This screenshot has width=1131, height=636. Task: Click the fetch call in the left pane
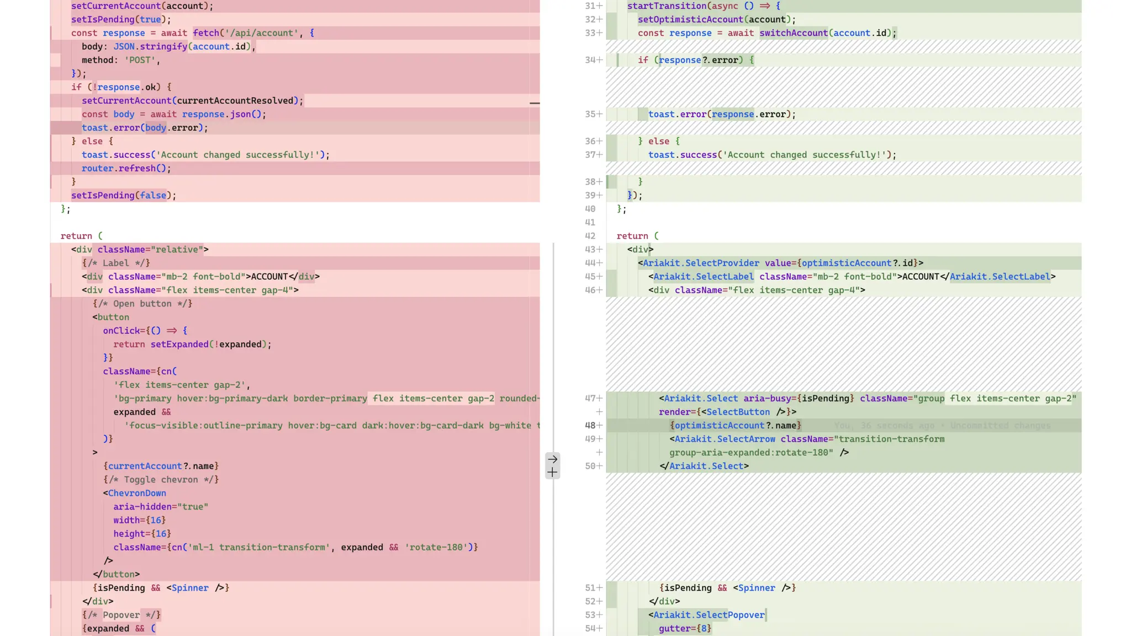point(206,33)
